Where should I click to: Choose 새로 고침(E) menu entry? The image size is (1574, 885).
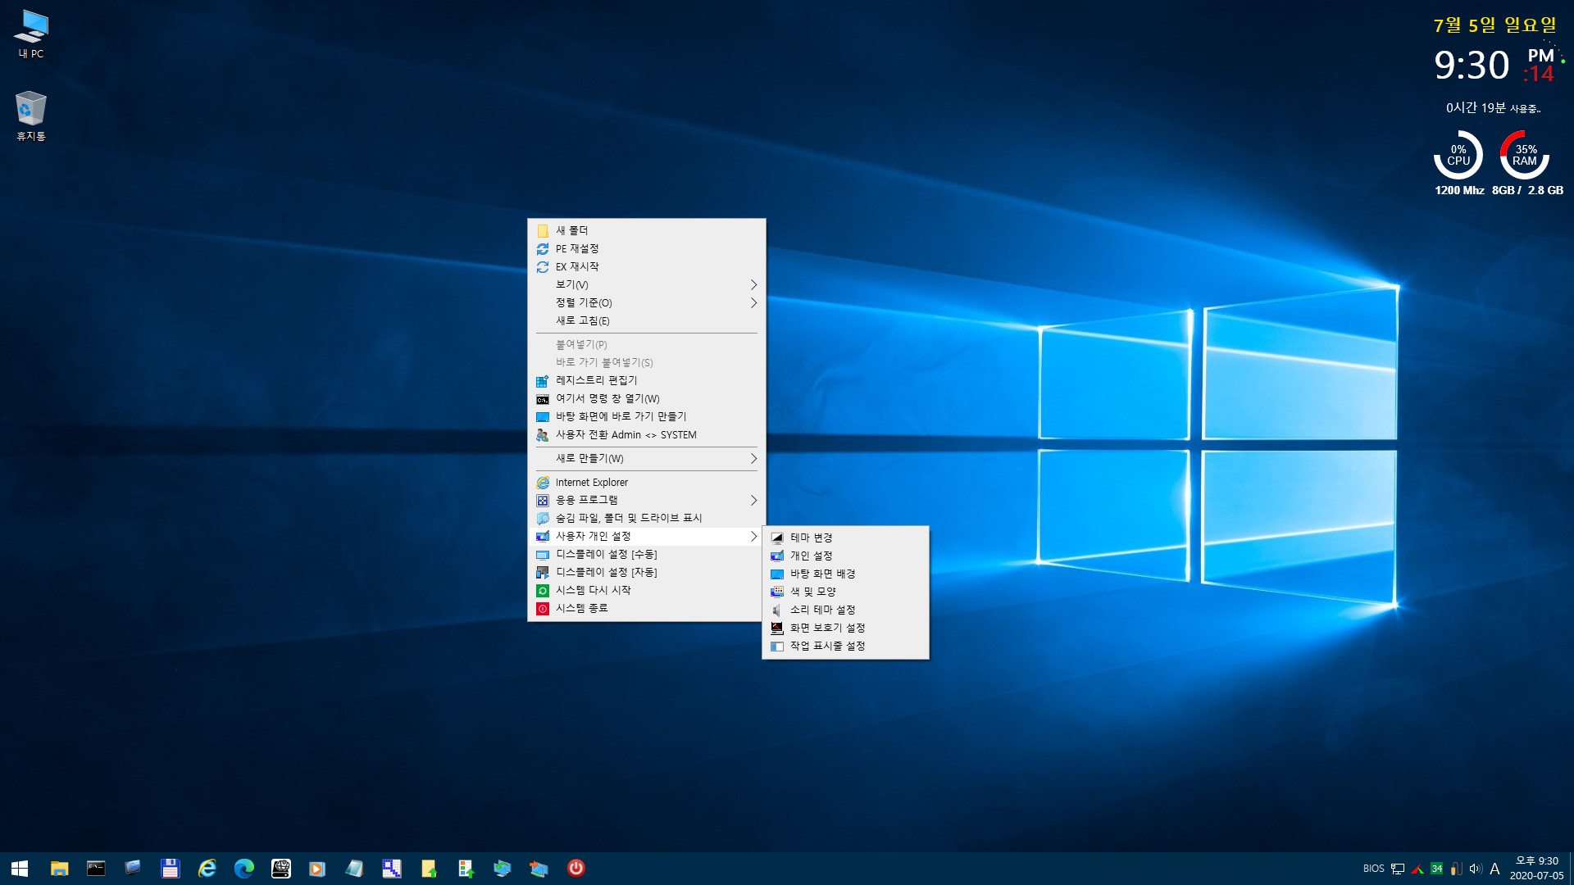[647, 320]
